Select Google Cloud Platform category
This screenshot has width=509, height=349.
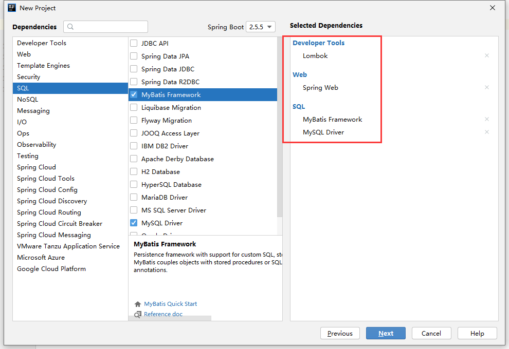coord(70,269)
